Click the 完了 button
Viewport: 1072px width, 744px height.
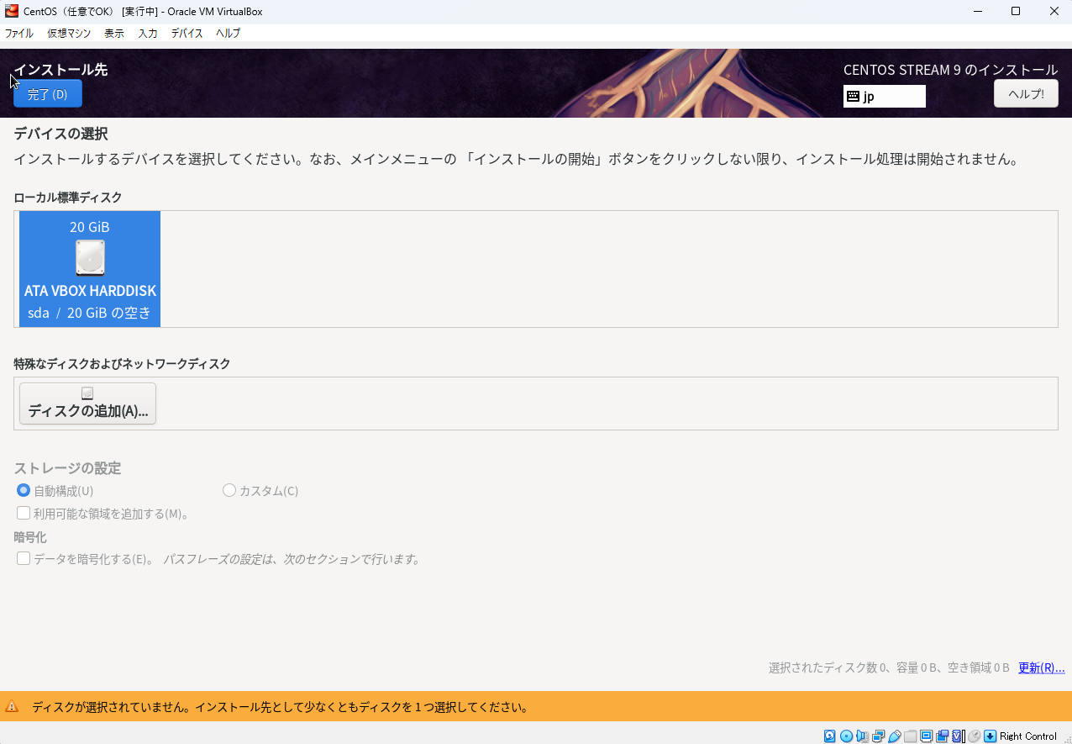pos(47,93)
